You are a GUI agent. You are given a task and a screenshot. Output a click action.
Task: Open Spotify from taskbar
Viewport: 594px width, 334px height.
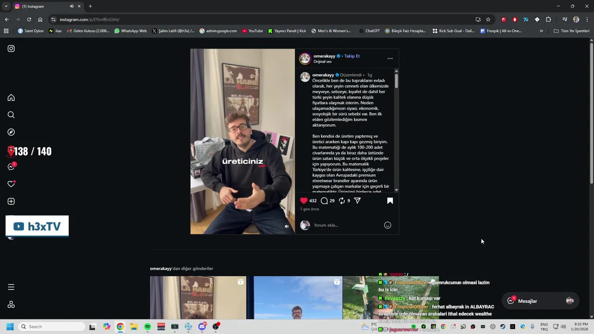(x=148, y=327)
